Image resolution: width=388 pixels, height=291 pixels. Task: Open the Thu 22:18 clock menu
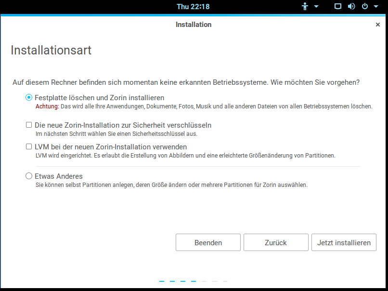(x=193, y=7)
